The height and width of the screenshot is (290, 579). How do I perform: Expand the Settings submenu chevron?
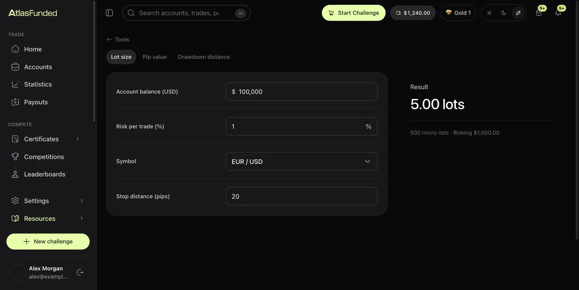82,201
